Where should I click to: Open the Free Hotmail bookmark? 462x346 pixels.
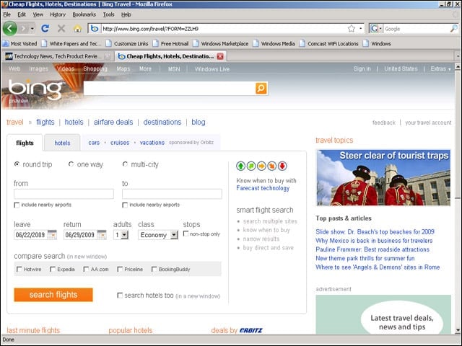[x=171, y=43]
